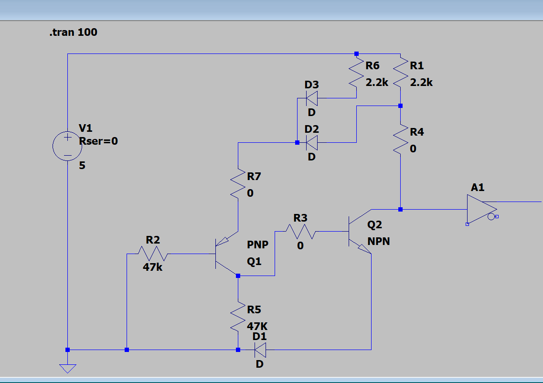543x383 pixels.
Task: Click R4's value 0
Action: (x=413, y=149)
